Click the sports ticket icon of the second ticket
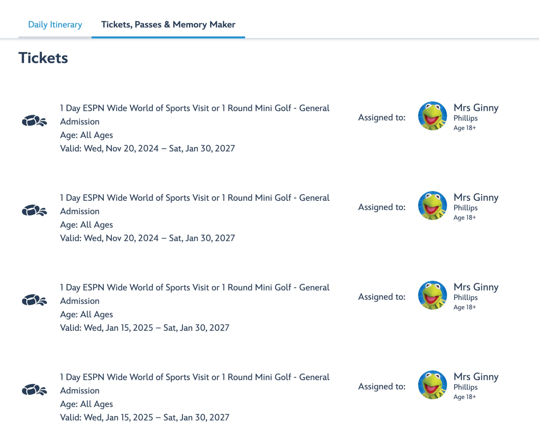The height and width of the screenshot is (437, 539). (x=34, y=210)
